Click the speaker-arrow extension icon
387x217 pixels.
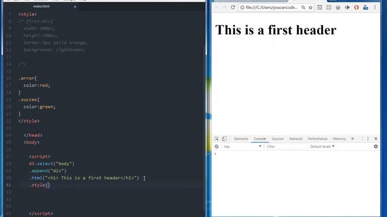pyautogui.click(x=347, y=8)
